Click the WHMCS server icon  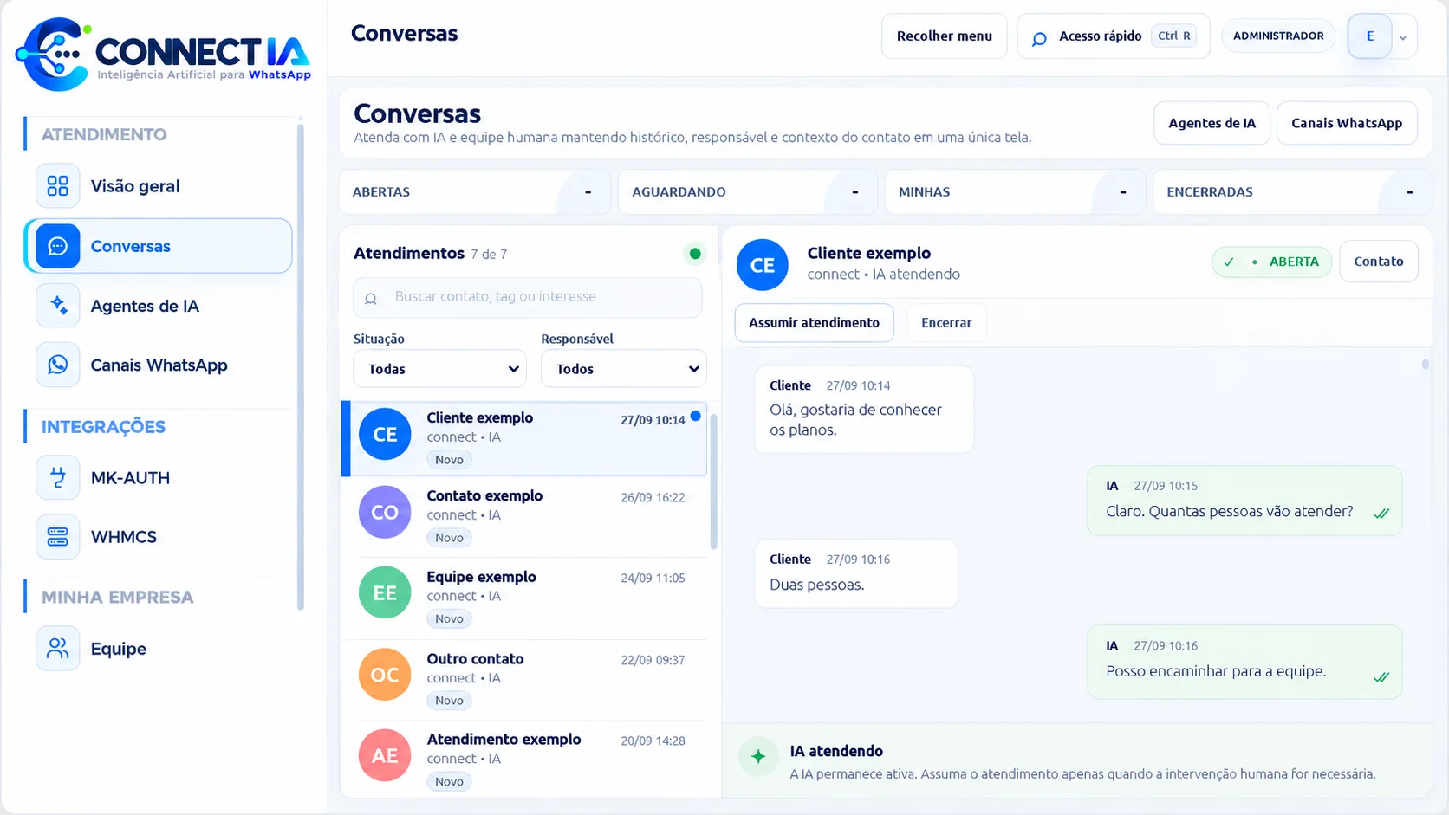[x=58, y=537]
